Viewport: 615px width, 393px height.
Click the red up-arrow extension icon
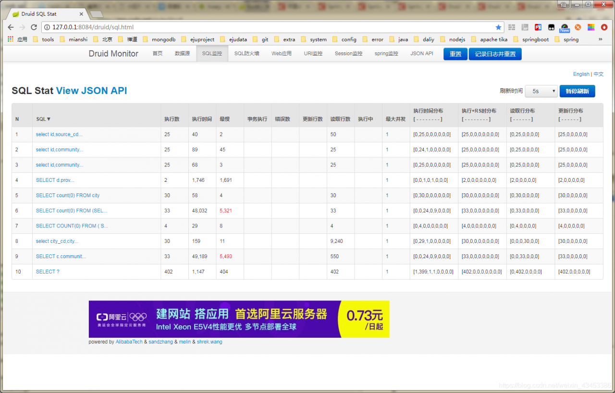click(x=604, y=27)
